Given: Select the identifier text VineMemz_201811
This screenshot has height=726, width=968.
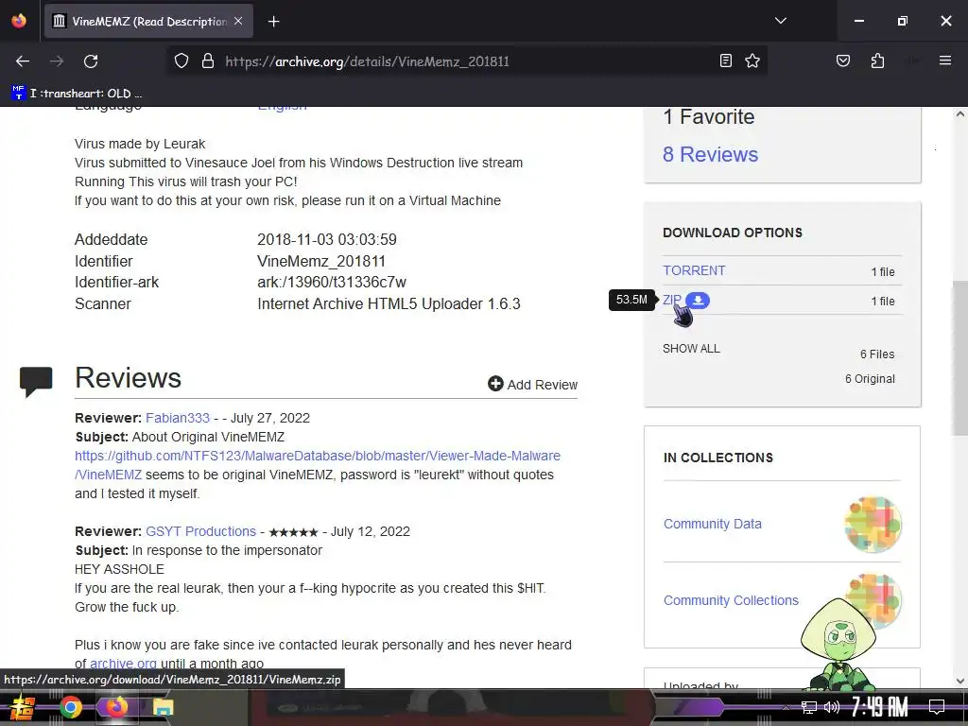Looking at the screenshot, I should coord(321,261).
